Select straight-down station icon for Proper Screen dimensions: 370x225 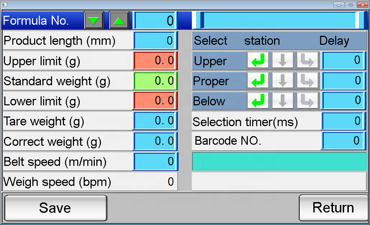(283, 81)
